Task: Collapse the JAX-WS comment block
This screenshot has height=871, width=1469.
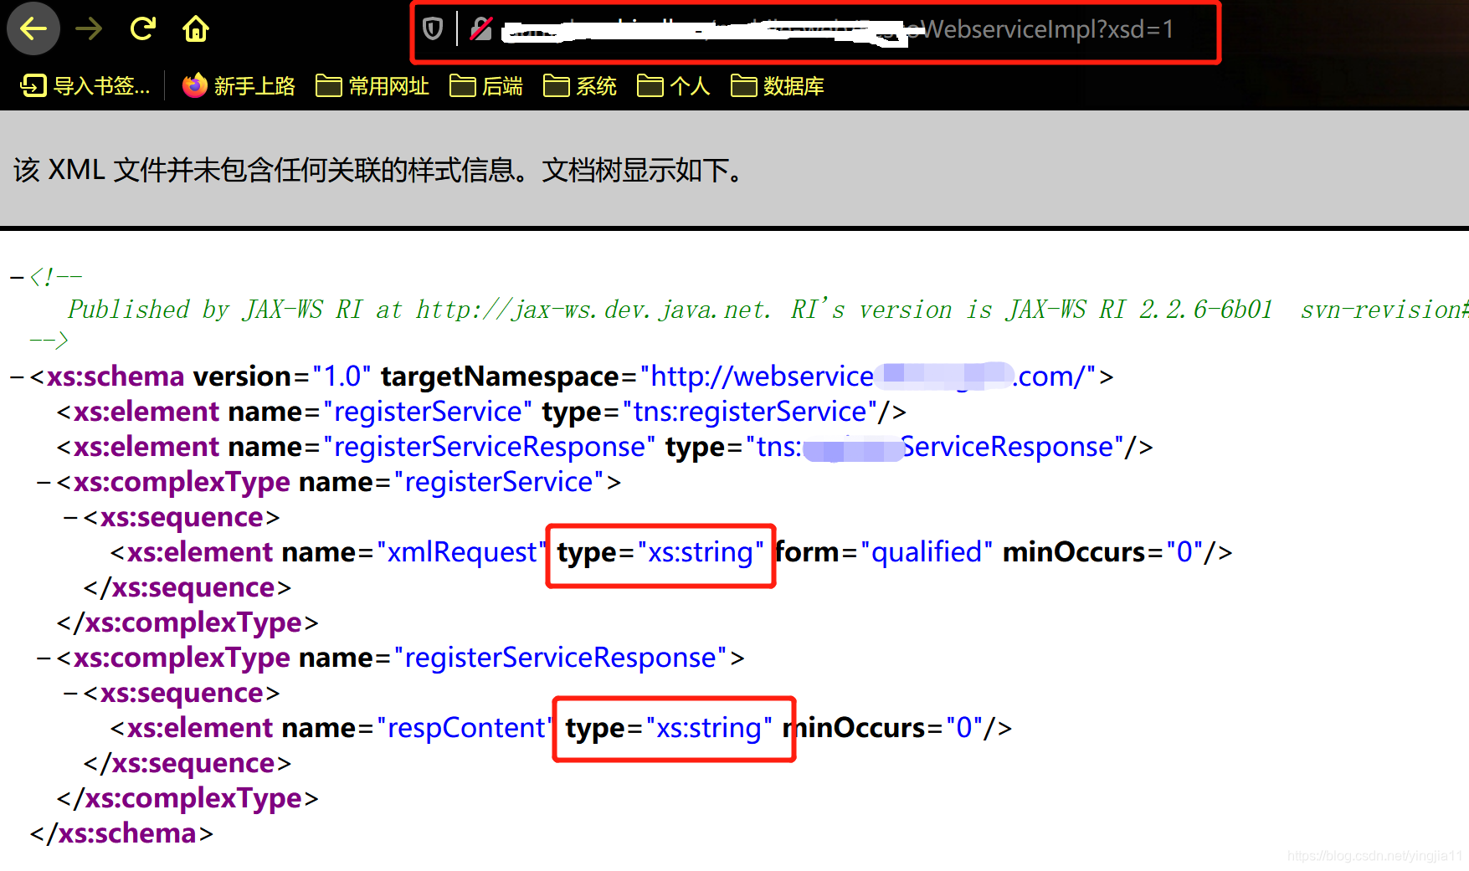Action: pyautogui.click(x=15, y=276)
